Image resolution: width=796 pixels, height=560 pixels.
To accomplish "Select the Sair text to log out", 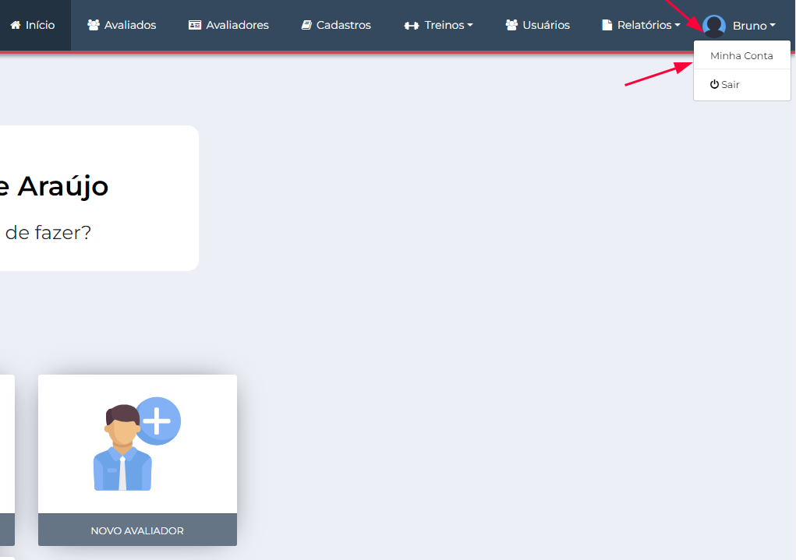I will 731,85.
